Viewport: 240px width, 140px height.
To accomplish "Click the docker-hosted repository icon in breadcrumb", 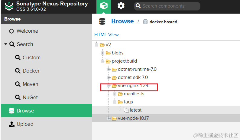I will click(145, 22).
